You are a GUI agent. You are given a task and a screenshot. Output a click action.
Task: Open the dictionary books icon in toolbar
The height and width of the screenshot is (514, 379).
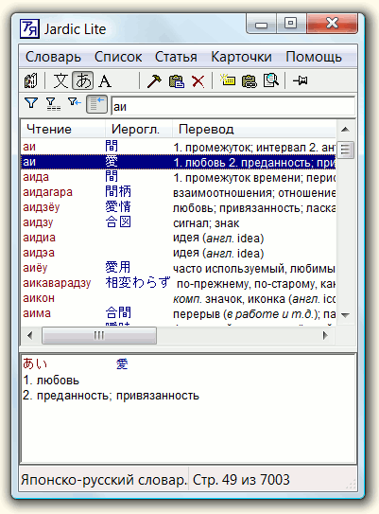point(31,81)
